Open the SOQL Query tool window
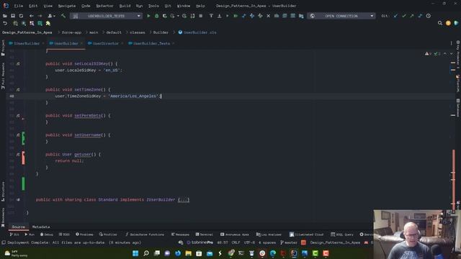Viewport: 461px width, 259px height. pyautogui.click(x=342, y=235)
